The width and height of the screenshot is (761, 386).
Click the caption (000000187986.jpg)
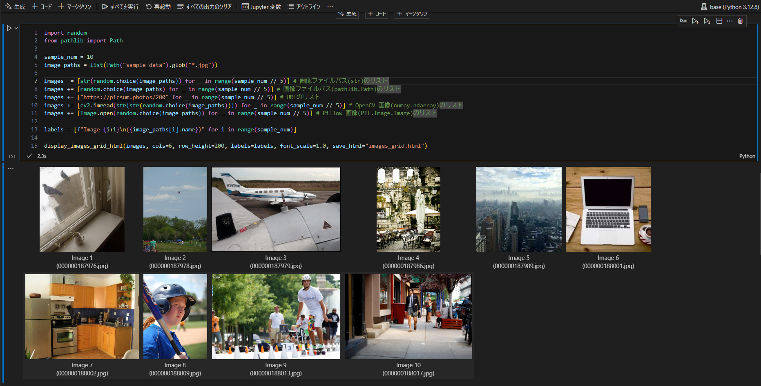pos(408,266)
